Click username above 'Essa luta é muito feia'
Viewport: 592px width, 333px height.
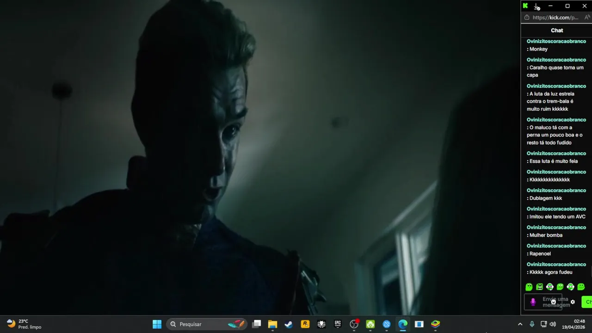556,154
